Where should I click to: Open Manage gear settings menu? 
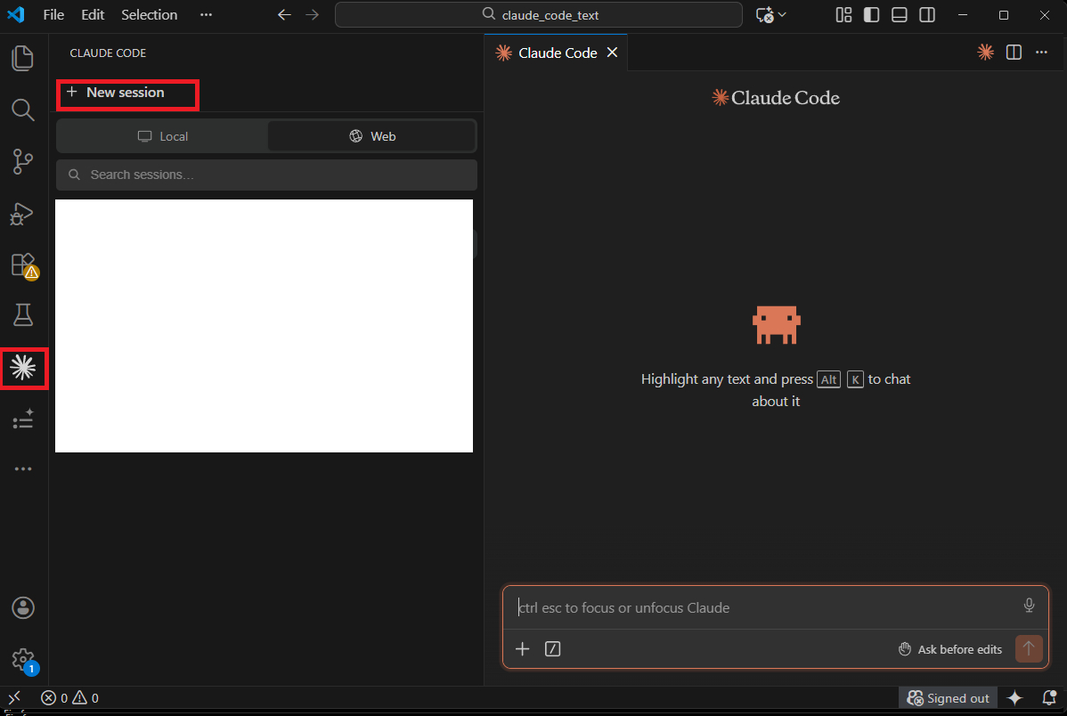point(25,660)
